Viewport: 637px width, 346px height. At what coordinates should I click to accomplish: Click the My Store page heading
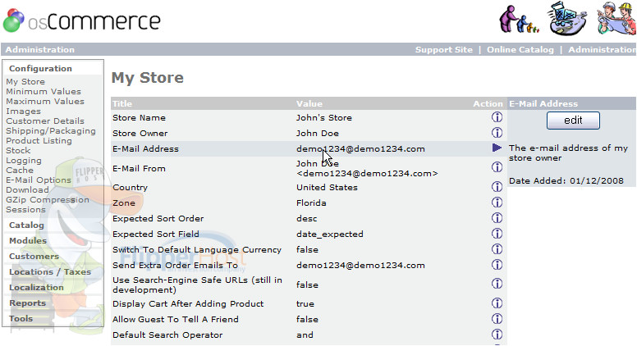148,77
